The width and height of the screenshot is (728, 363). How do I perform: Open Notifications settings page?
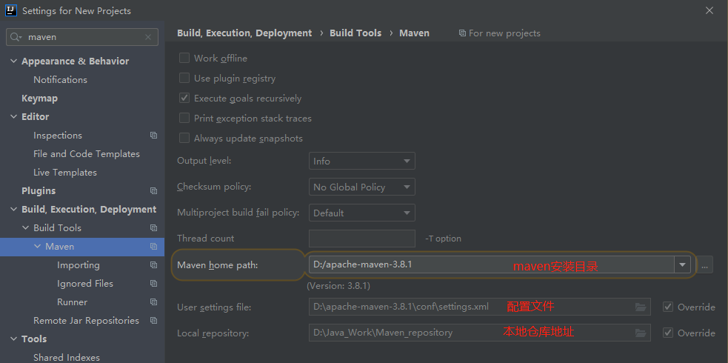(60, 80)
